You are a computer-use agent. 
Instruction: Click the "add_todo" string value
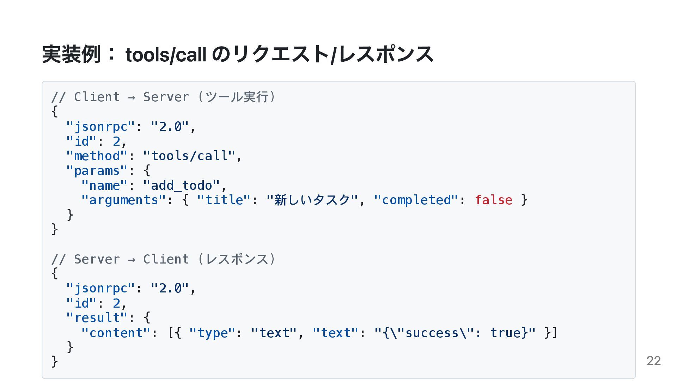(x=181, y=186)
